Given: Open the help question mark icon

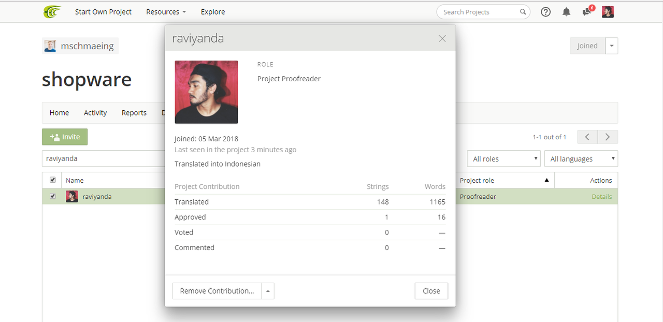Looking at the screenshot, I should [x=545, y=12].
